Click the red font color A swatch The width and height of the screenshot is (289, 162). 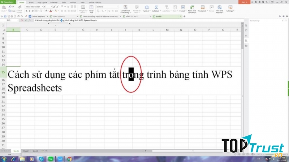(51, 11)
